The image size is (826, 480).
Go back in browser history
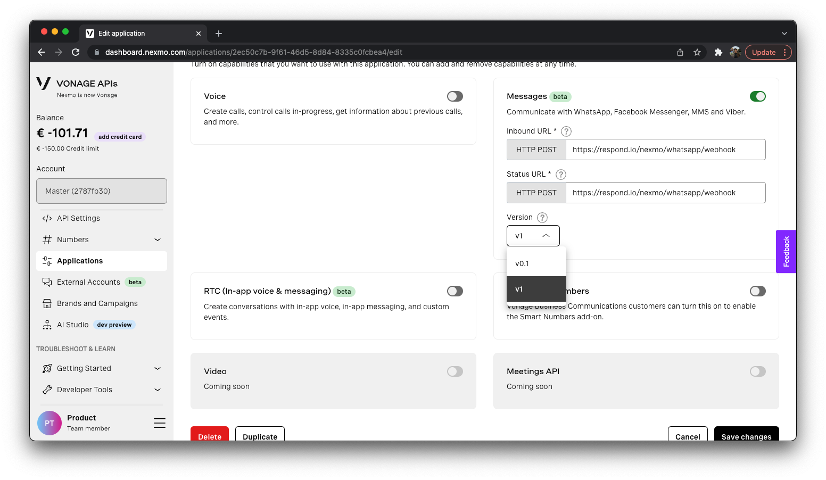42,52
